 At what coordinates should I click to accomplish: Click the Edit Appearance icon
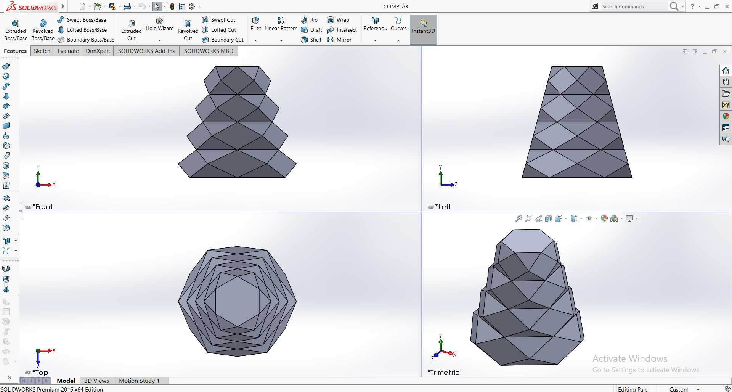[604, 218]
